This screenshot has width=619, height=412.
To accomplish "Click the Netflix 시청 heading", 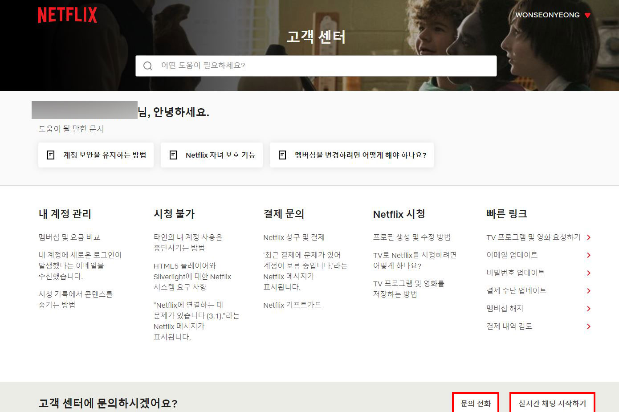I will pos(399,214).
